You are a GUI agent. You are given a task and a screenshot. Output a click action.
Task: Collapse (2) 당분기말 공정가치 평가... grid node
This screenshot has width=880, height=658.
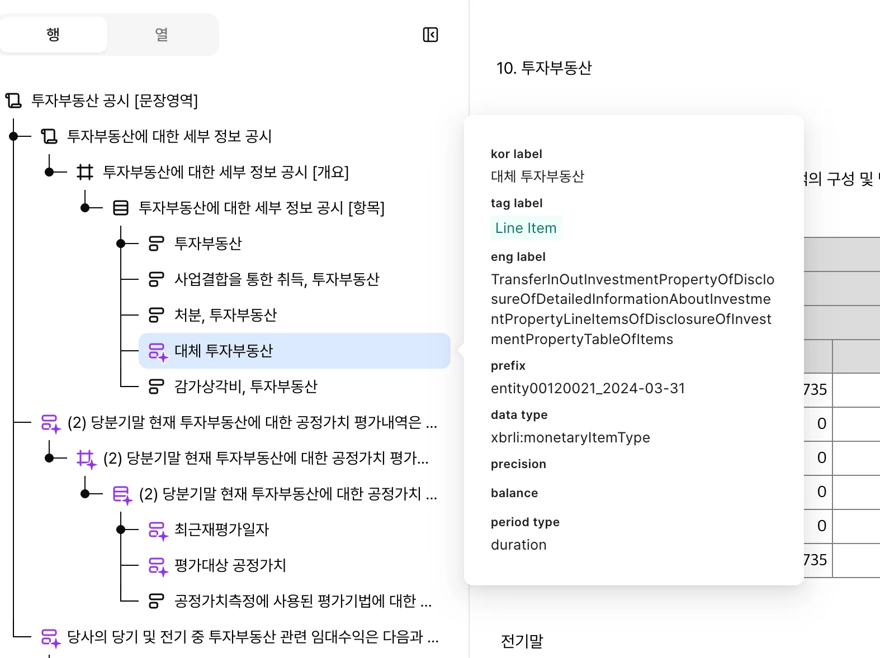[49, 458]
